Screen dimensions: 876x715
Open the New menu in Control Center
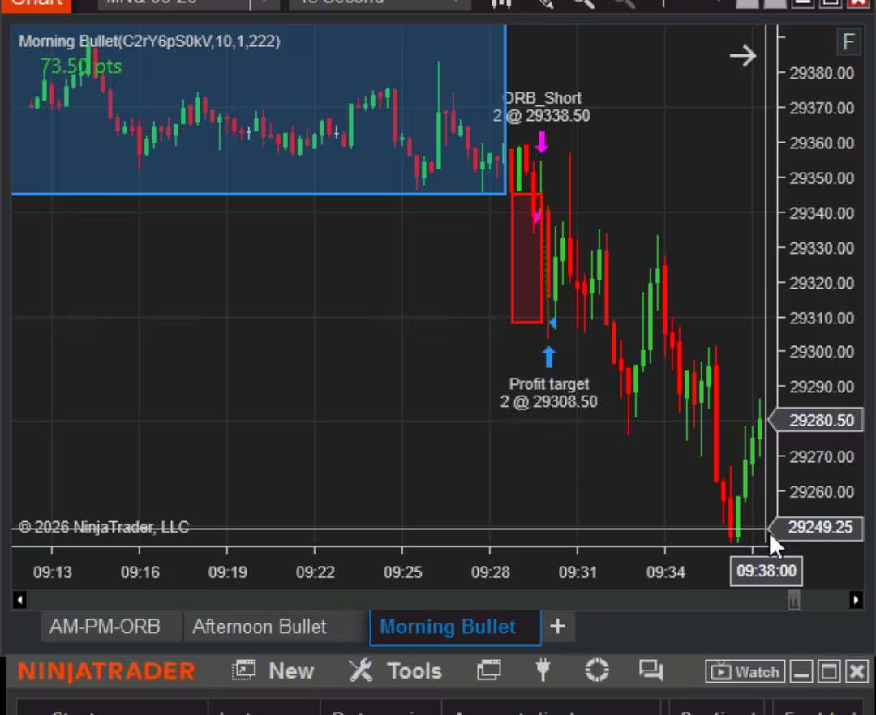[290, 671]
